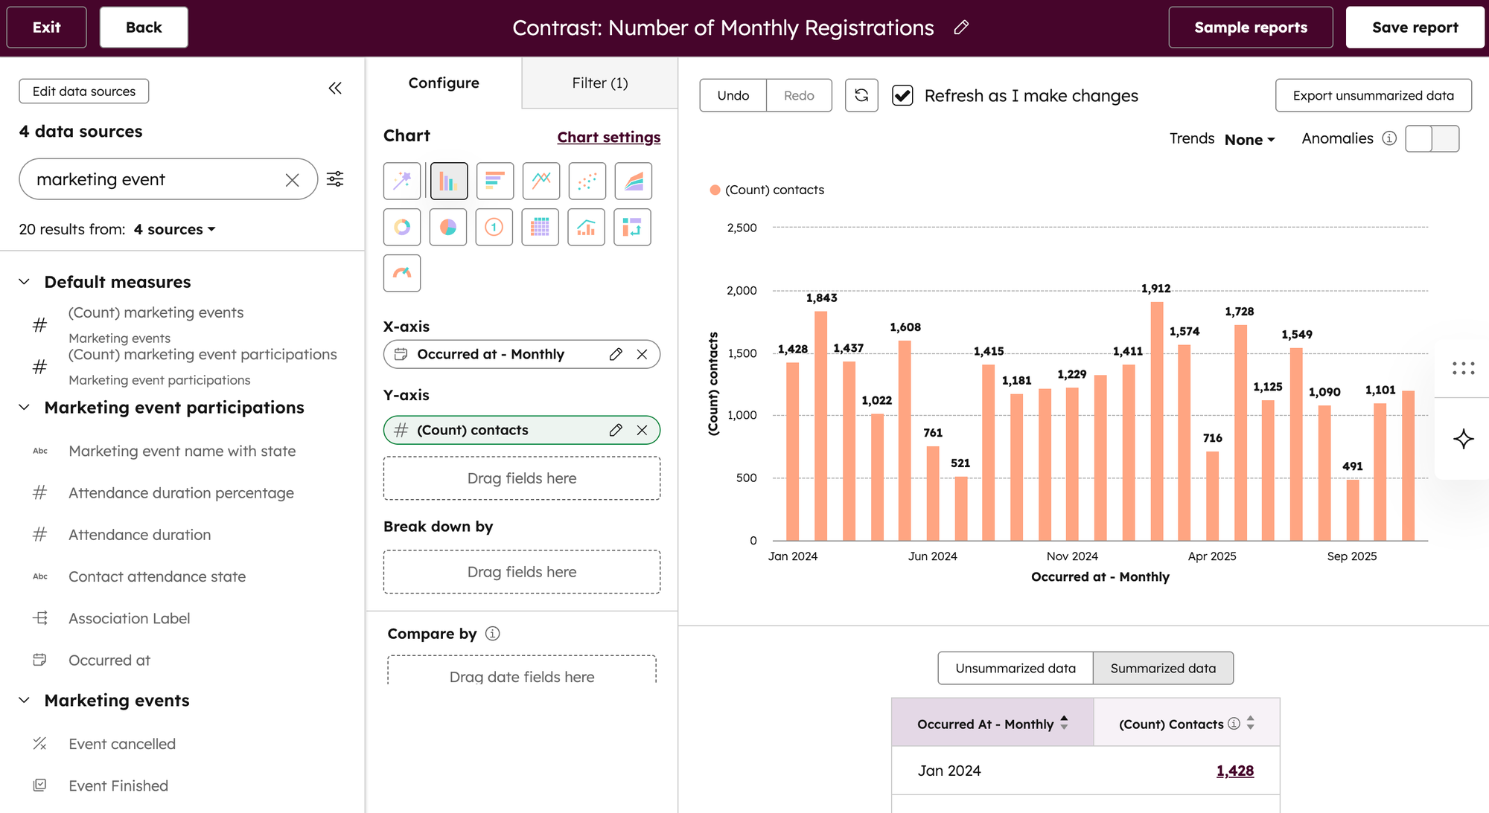Pick the gauge chart type icon
Image resolution: width=1489 pixels, height=813 pixels.
click(x=402, y=273)
